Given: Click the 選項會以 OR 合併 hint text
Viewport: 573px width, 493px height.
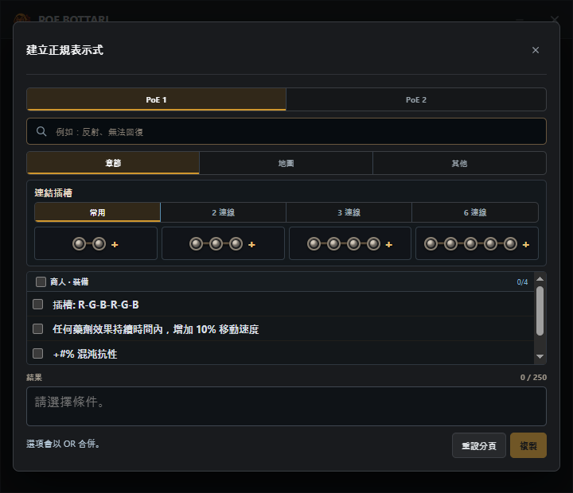Looking at the screenshot, I should (x=63, y=444).
